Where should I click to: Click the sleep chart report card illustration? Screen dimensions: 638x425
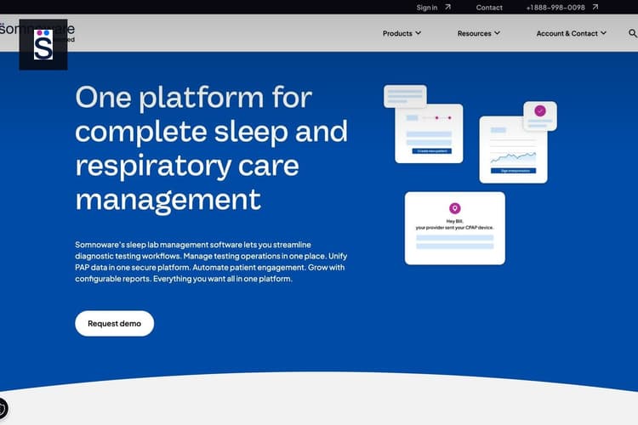513,150
